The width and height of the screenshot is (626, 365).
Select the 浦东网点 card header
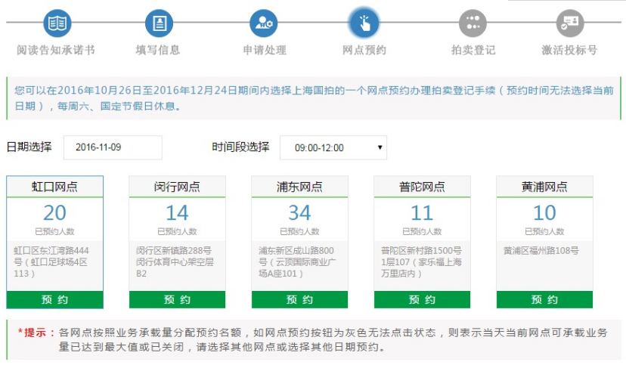click(299, 187)
